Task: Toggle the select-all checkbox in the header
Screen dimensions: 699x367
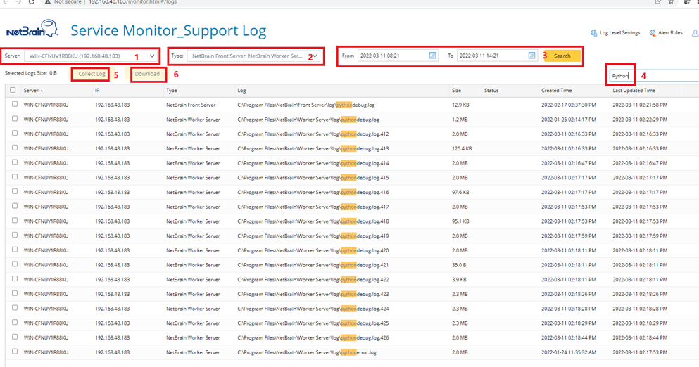Action: (x=14, y=91)
